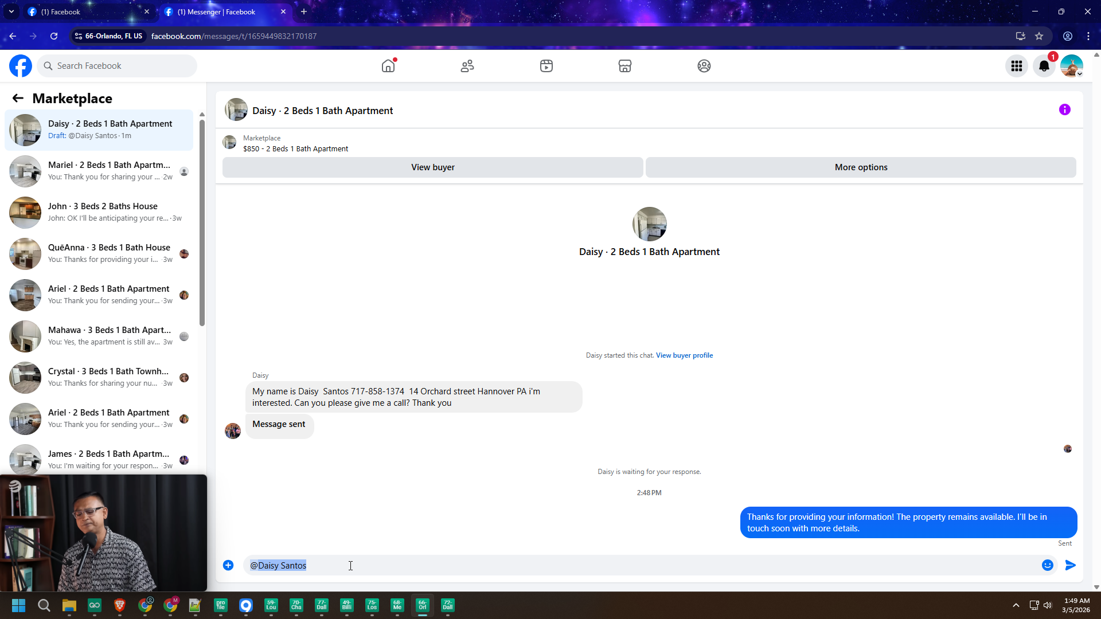Open the Chrome three-dot menu

1088,36
